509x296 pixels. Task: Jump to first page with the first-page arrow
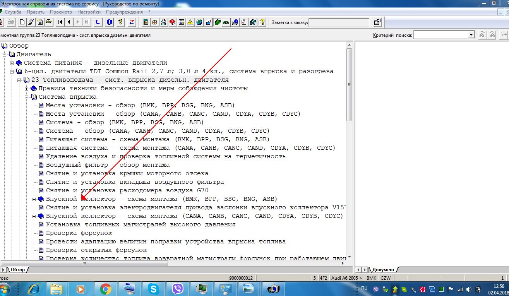[60, 22]
